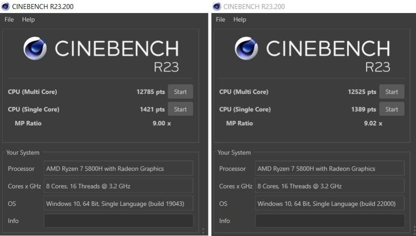Click Cores x GHz field in right window

(x=330, y=186)
